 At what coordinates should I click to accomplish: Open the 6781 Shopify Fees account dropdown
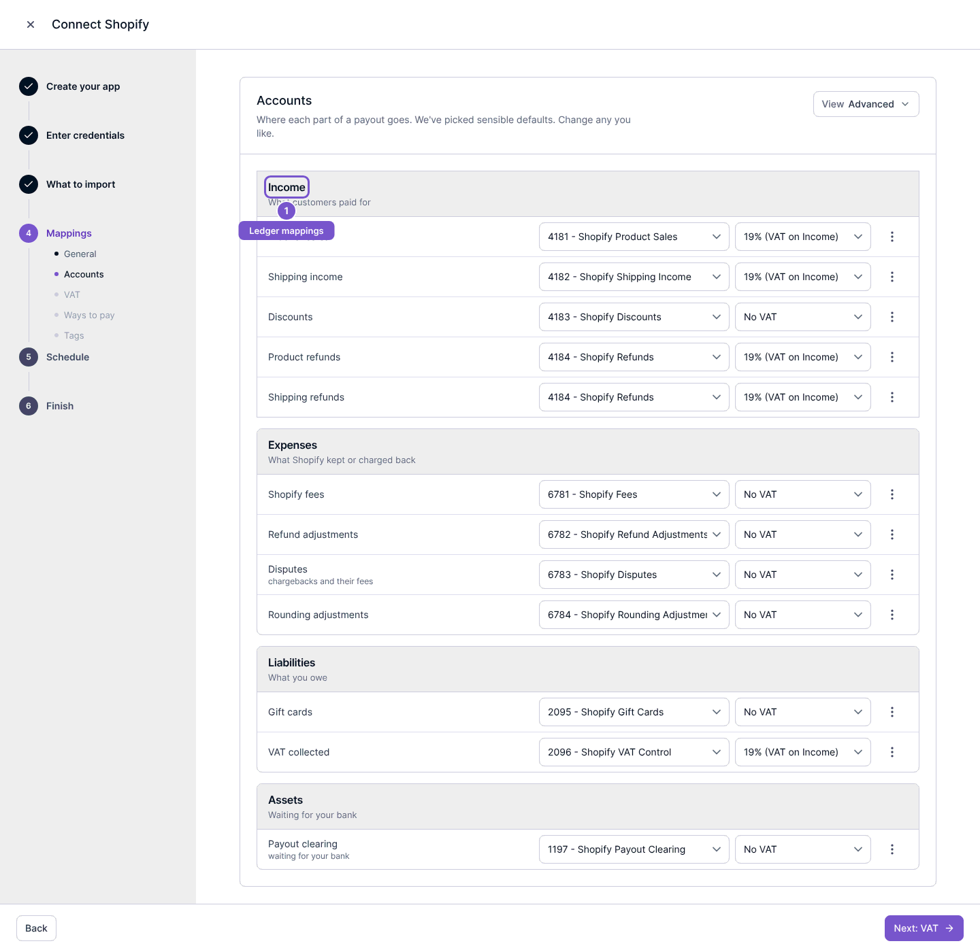point(634,494)
